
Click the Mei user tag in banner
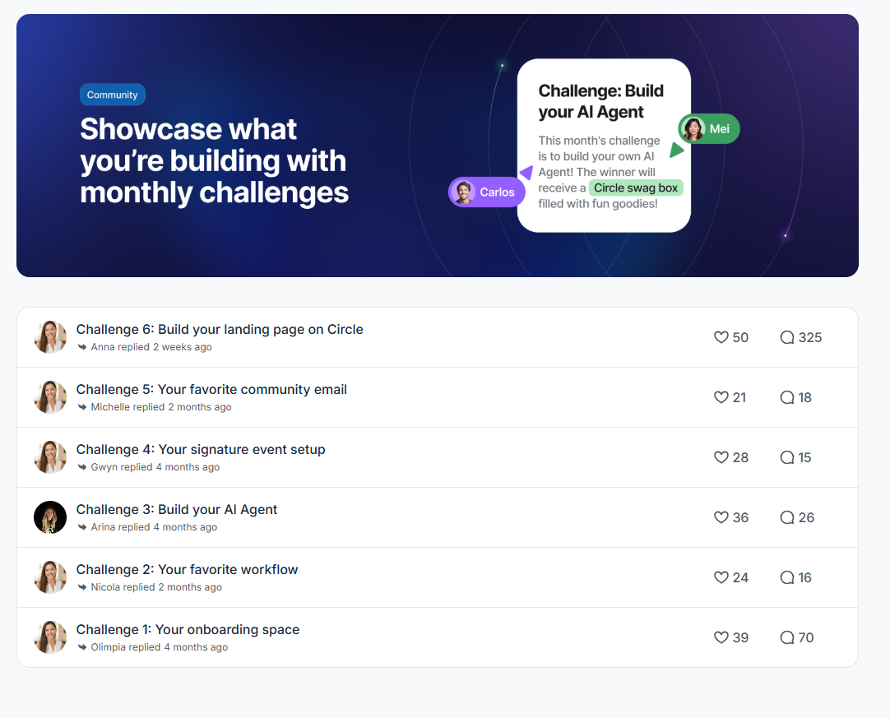point(709,129)
